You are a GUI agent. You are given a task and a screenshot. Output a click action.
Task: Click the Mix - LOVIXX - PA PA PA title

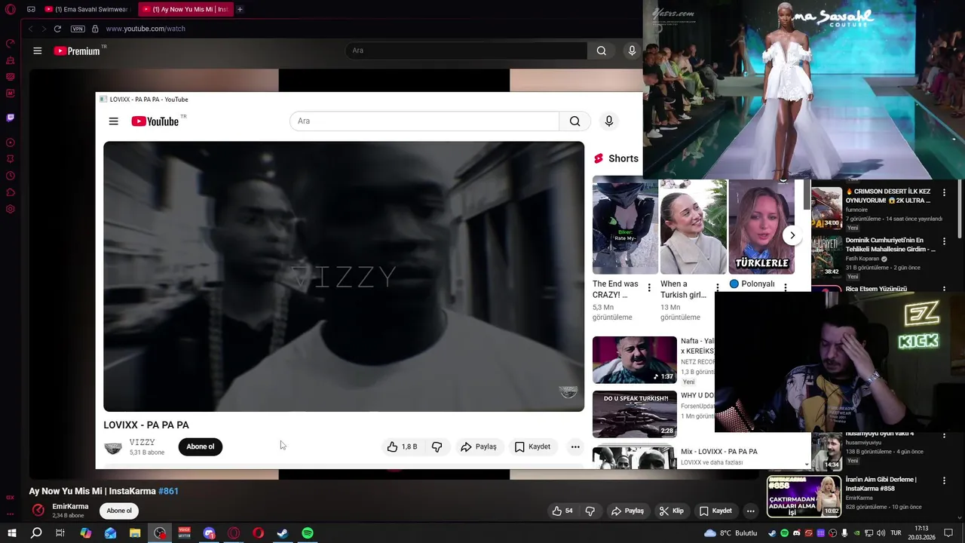point(719,452)
